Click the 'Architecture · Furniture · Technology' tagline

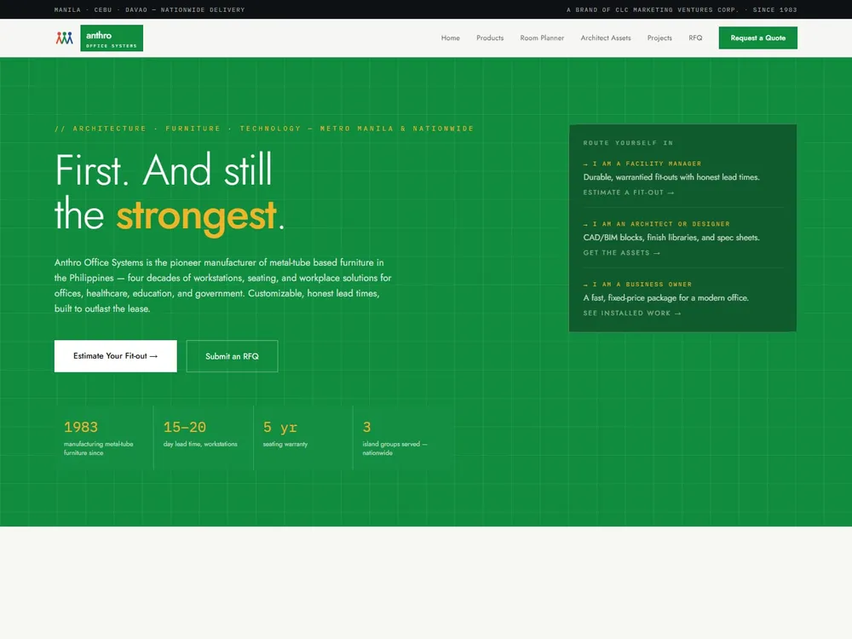pos(264,129)
